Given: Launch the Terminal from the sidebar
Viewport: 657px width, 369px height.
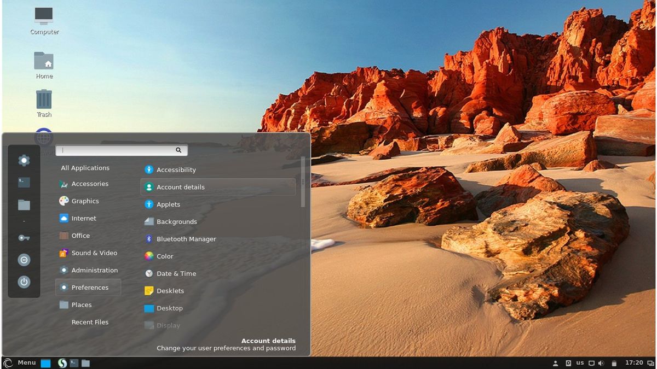Looking at the screenshot, I should pyautogui.click(x=24, y=182).
